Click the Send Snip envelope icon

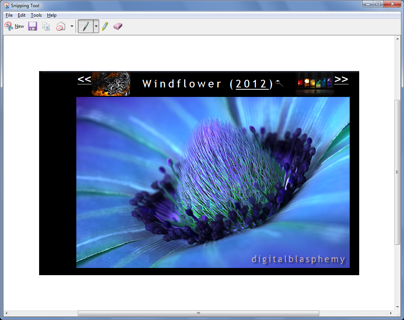(60, 26)
